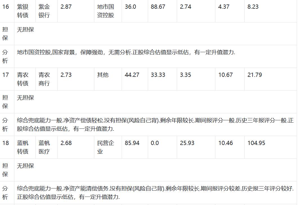Screen dimensions: 299x205
Task: Select the value 2.73 in row 17
Action: pos(66,75)
